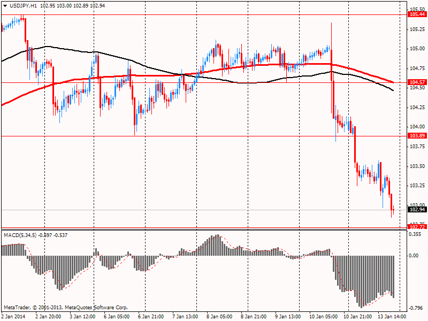Click the 8 Jan 05:00 time axis label
This screenshot has height=321, width=428.
point(219,317)
